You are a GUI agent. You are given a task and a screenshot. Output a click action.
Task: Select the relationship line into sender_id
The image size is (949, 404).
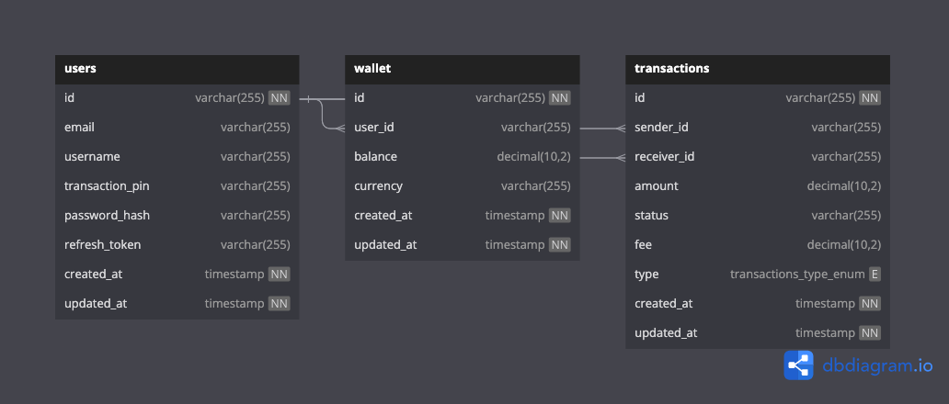602,128
